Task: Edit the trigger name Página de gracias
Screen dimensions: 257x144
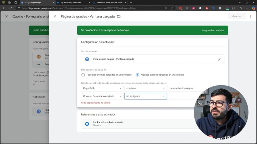Action: tap(88, 16)
